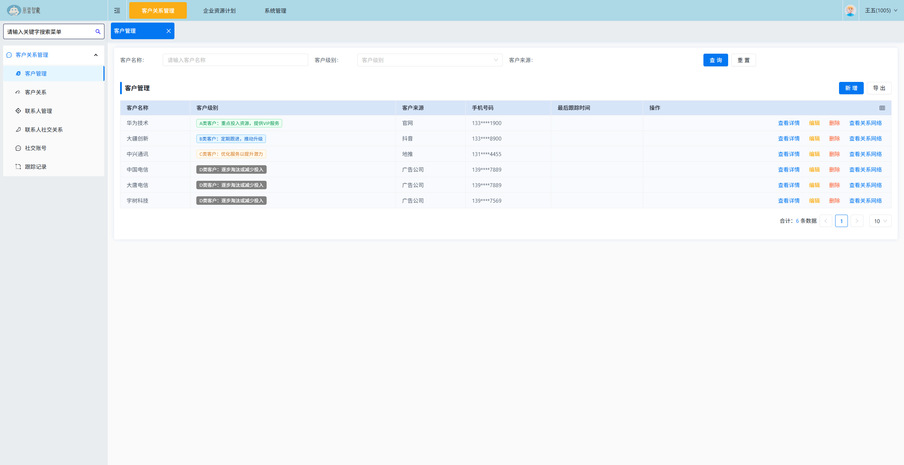Open 客户关系 via its sidebar icon
This screenshot has width=904, height=465.
point(18,92)
